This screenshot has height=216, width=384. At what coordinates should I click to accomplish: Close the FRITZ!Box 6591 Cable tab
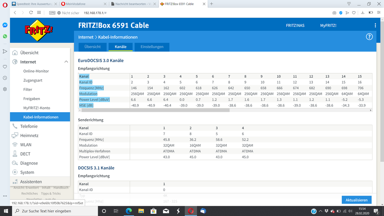coord(204,4)
